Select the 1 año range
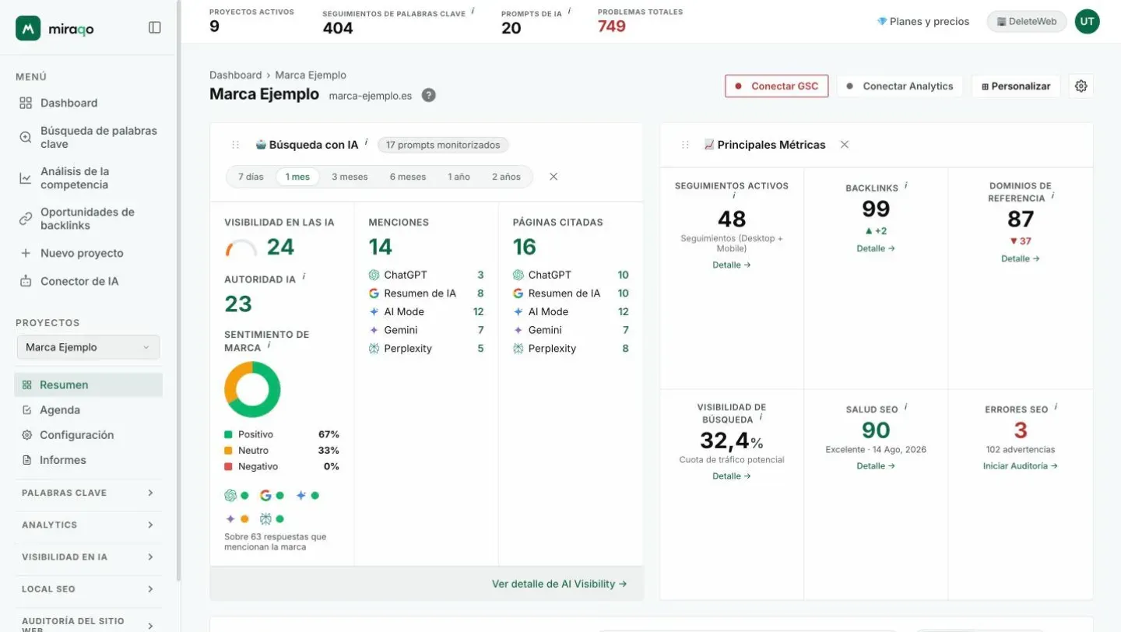The image size is (1121, 632). point(459,177)
